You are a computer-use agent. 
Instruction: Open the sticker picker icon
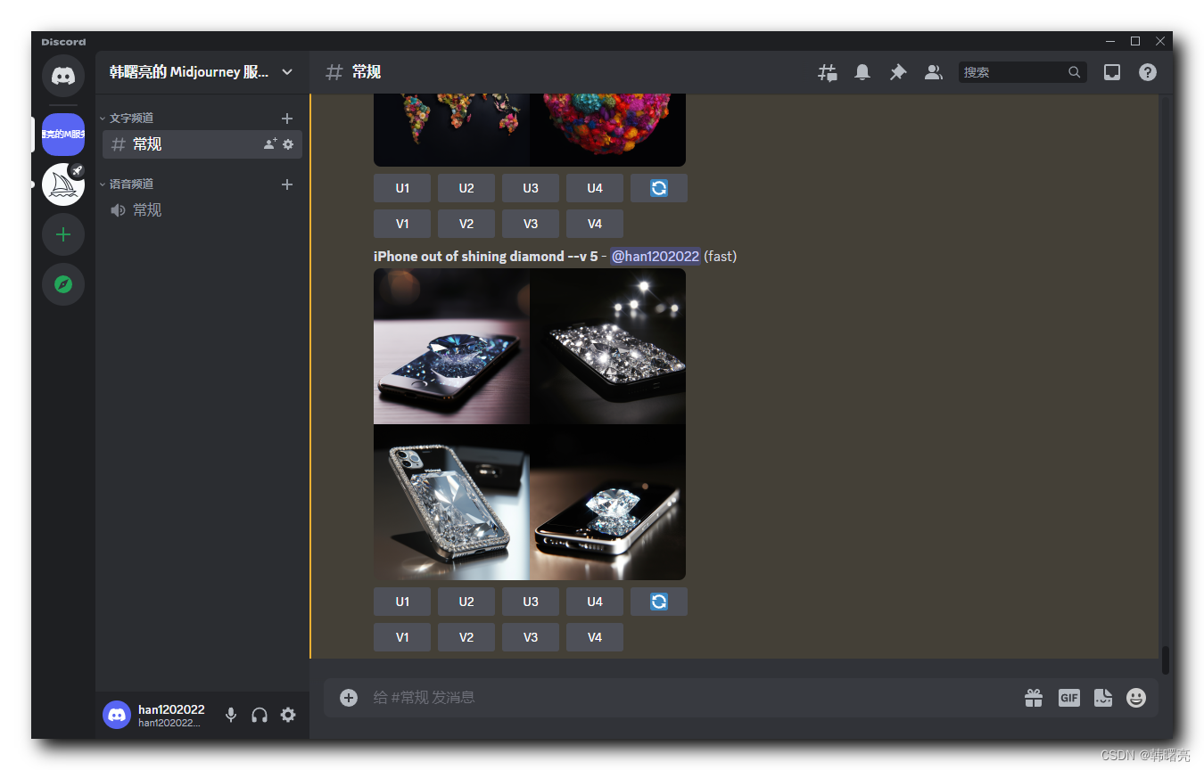click(1103, 698)
